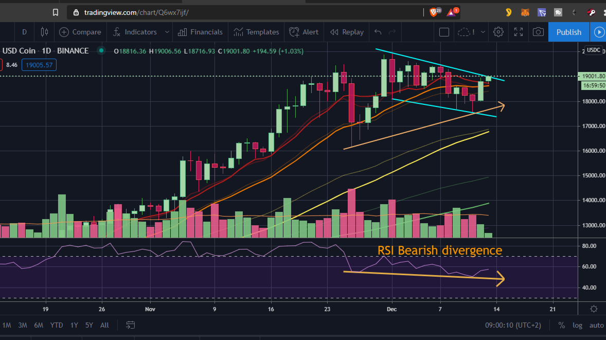Click the 16:59:50 countdown label

point(593,85)
